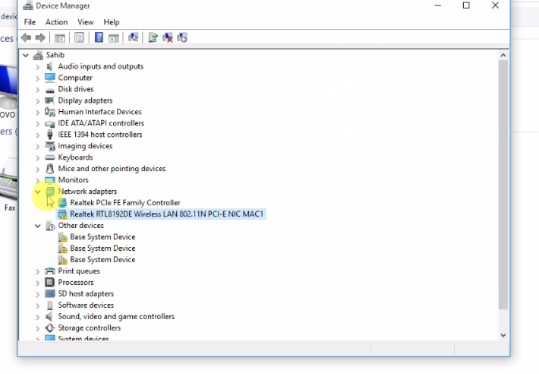Expand the Sound, video and game controllers category
The image size is (539, 374).
37,317
